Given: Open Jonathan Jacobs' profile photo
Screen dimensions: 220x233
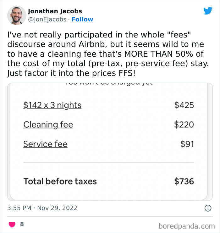Looking at the screenshot, I should [17, 15].
